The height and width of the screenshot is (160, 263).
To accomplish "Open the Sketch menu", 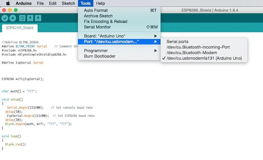I will point(68,3).
